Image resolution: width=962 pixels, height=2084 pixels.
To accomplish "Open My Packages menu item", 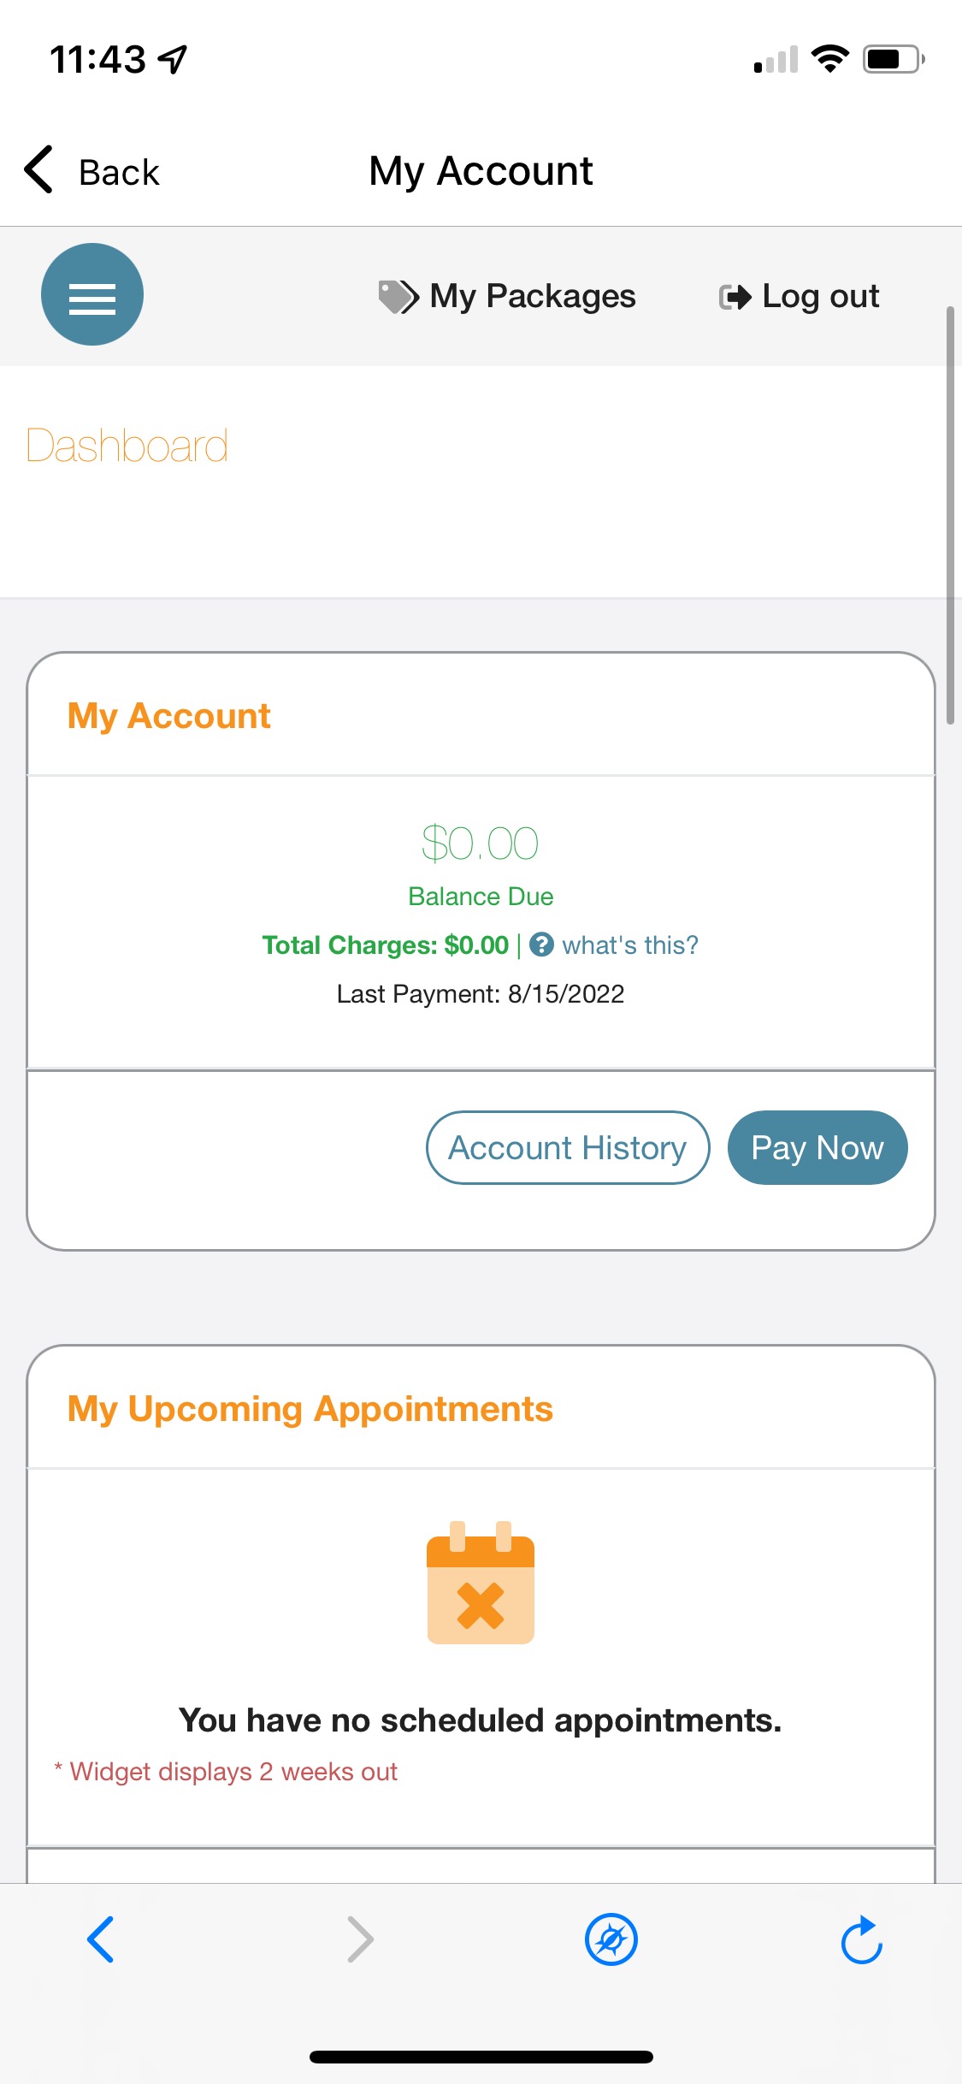I will (x=532, y=297).
